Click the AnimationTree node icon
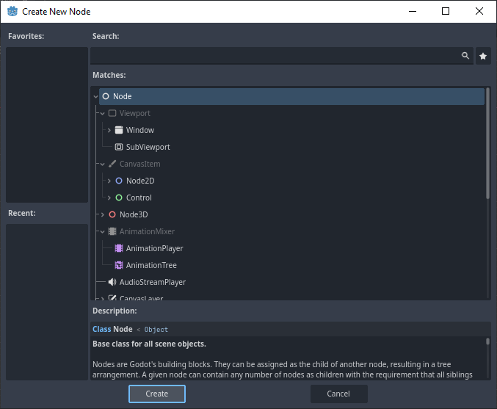This screenshot has height=409, width=497. point(119,265)
